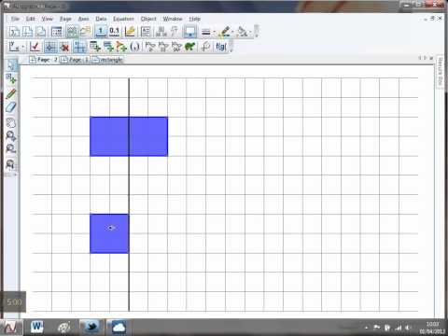Open the Edit menu
This screenshot has height=336, width=448.
point(30,19)
